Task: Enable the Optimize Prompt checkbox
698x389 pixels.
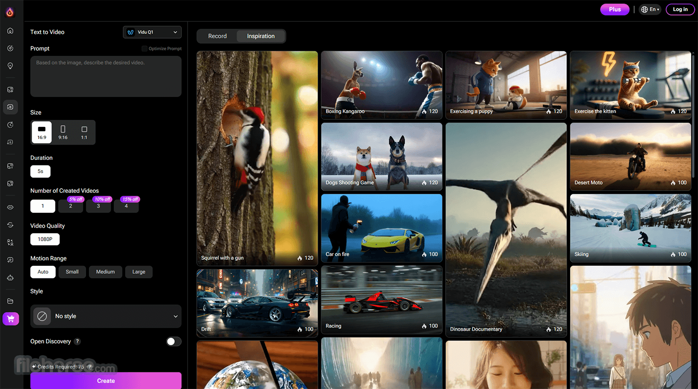Action: (144, 48)
